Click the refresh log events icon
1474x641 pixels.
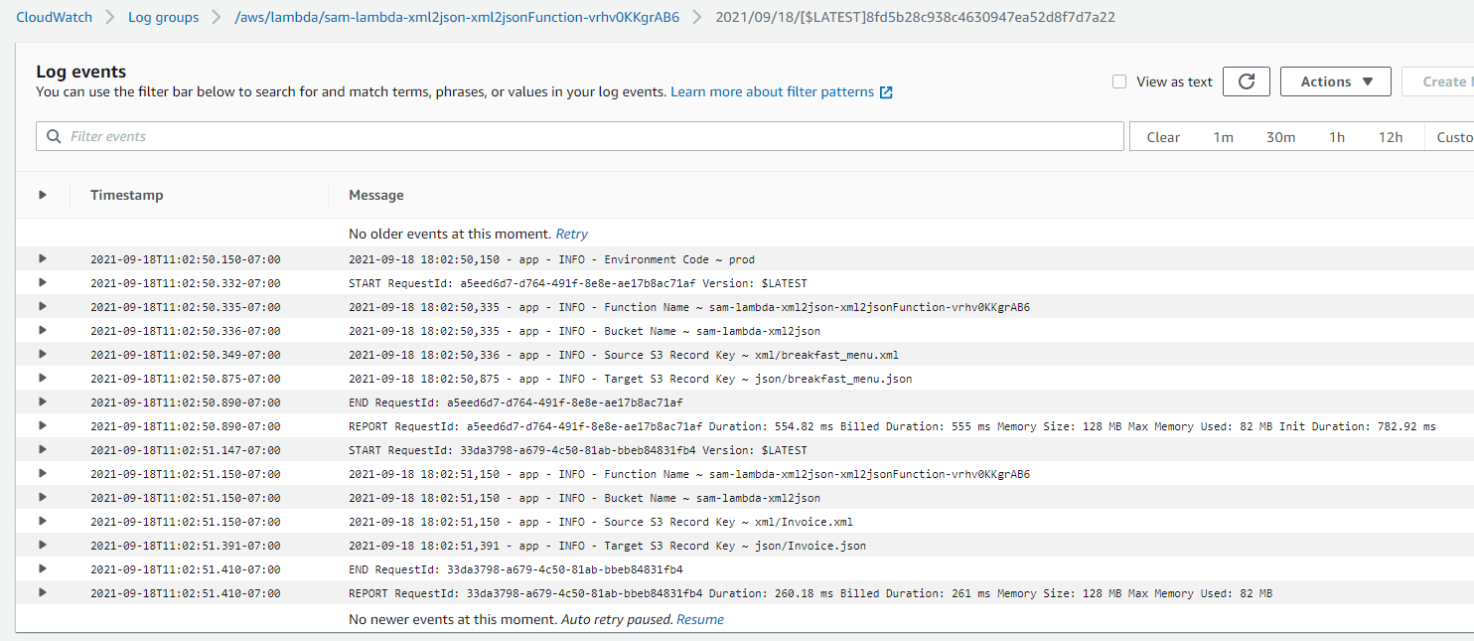tap(1246, 81)
